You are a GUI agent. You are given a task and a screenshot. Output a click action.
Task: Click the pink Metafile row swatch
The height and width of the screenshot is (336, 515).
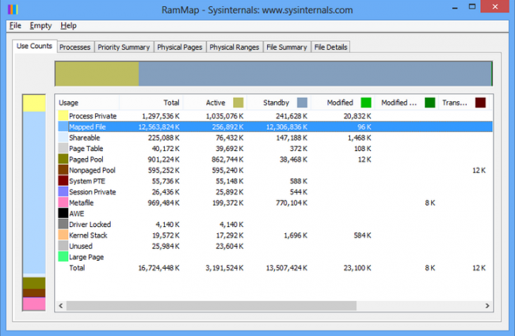pos(63,202)
